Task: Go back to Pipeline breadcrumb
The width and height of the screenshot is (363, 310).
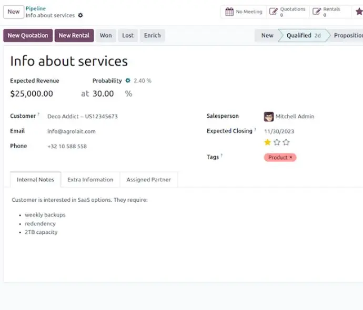Action: click(36, 8)
